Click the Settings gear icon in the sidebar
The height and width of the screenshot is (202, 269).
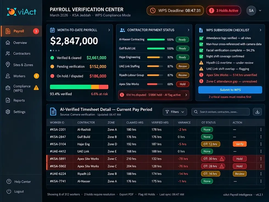pos(8,112)
